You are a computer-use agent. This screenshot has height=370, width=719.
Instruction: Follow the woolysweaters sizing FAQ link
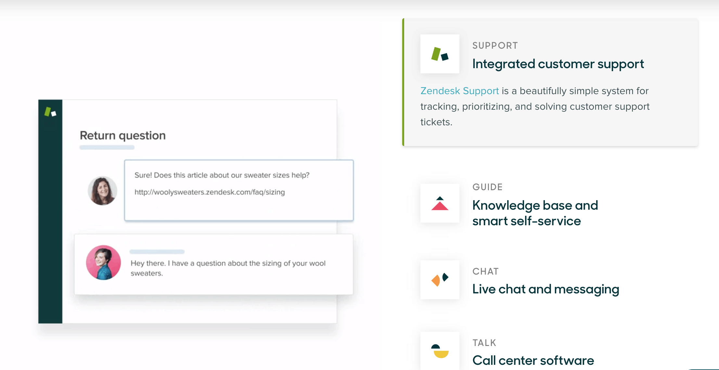coord(210,192)
